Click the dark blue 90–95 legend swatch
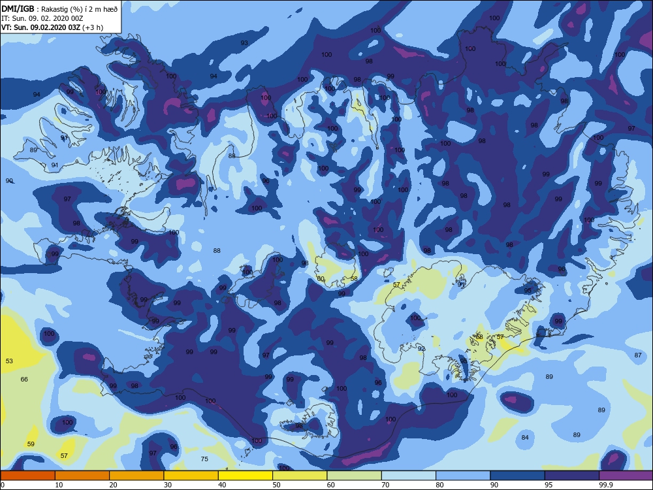 (518, 476)
